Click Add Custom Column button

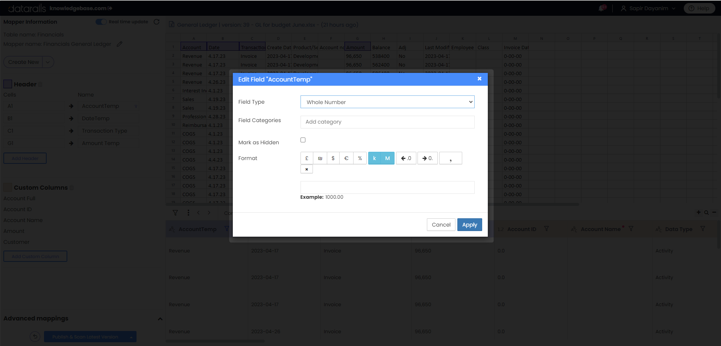point(35,256)
